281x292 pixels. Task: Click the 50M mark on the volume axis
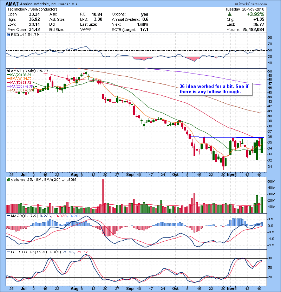point(271,182)
